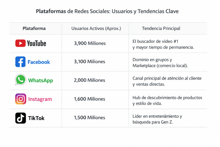Click the WhatsApp green phone icon
Viewport: 220px width, 147px height.
(x=20, y=80)
